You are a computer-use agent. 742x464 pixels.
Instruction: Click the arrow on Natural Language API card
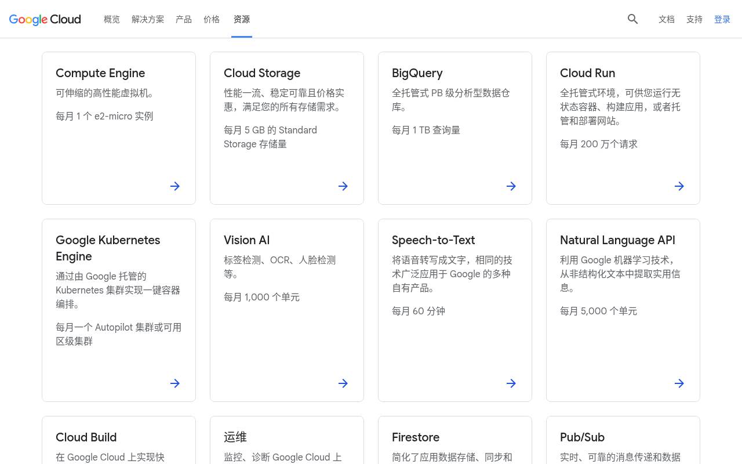[679, 383]
